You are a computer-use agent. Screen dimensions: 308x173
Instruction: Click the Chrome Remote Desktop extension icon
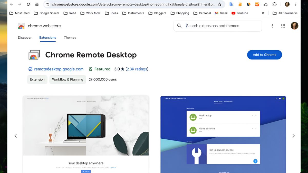(x=34, y=55)
